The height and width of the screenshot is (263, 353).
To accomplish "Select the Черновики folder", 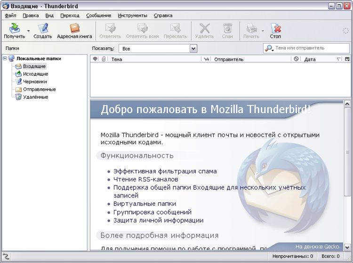I will pyautogui.click(x=35, y=82).
